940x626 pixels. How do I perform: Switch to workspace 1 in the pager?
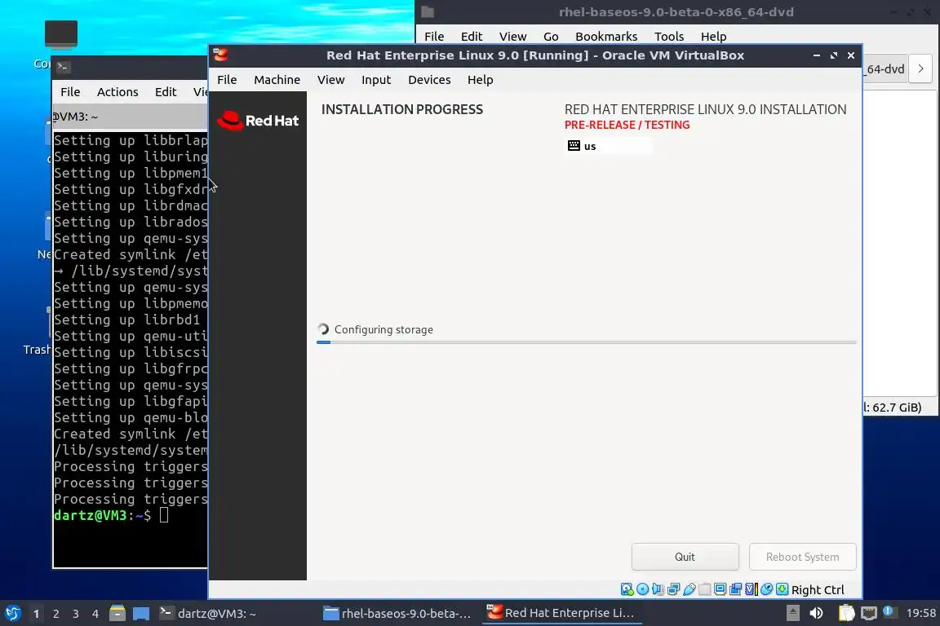pos(36,614)
